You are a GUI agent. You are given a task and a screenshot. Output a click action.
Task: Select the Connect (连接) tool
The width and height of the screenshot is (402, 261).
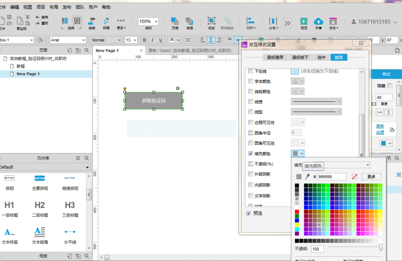click(x=91, y=22)
